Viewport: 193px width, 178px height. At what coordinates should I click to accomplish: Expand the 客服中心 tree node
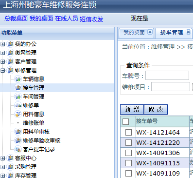coord(2,158)
